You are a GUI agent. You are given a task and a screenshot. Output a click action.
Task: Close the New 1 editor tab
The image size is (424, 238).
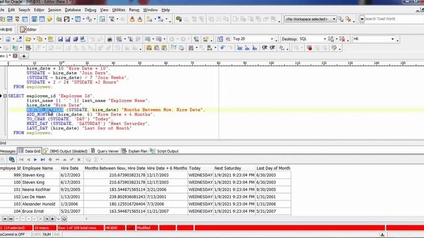[15, 56]
